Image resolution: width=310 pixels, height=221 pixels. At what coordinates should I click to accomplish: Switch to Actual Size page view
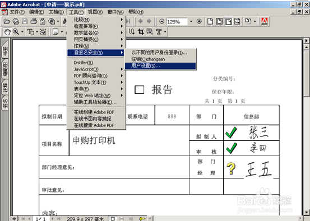pos(210,21)
